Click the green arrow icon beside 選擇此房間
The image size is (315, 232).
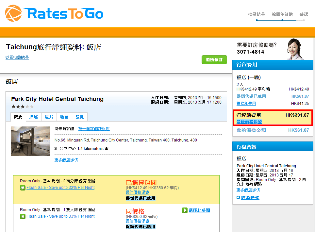tap(185, 210)
